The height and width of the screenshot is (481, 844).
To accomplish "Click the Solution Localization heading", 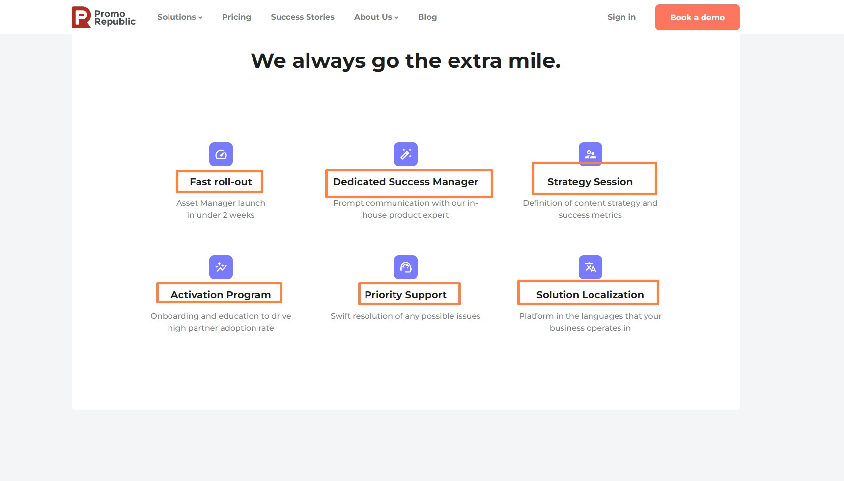I will tap(590, 295).
